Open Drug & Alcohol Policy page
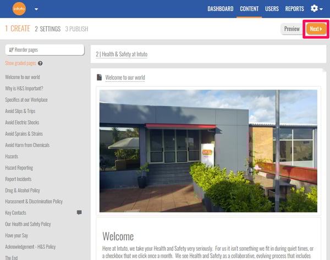Image resolution: width=330 pixels, height=260 pixels. pyautogui.click(x=23, y=191)
